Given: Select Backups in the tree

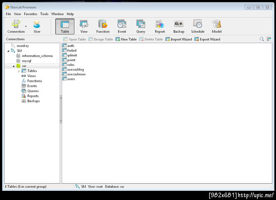Looking at the screenshot, I should (x=33, y=101).
